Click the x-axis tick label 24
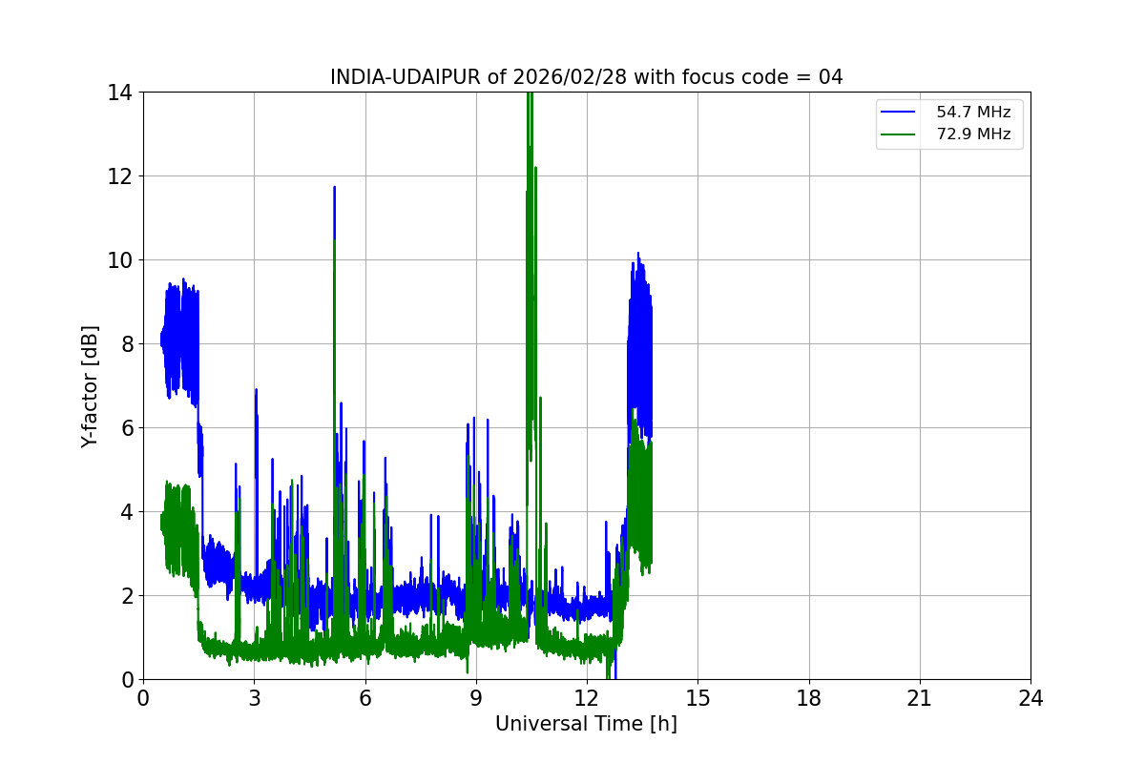The width and height of the screenshot is (1145, 763). click(1030, 698)
